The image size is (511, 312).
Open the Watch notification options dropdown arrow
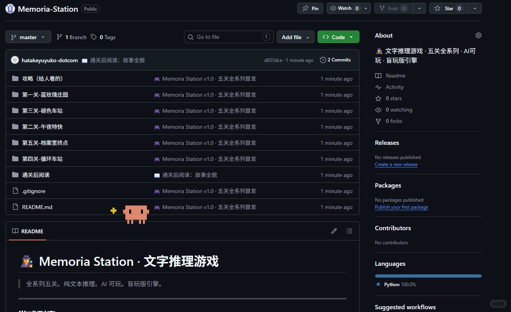pos(366,8)
